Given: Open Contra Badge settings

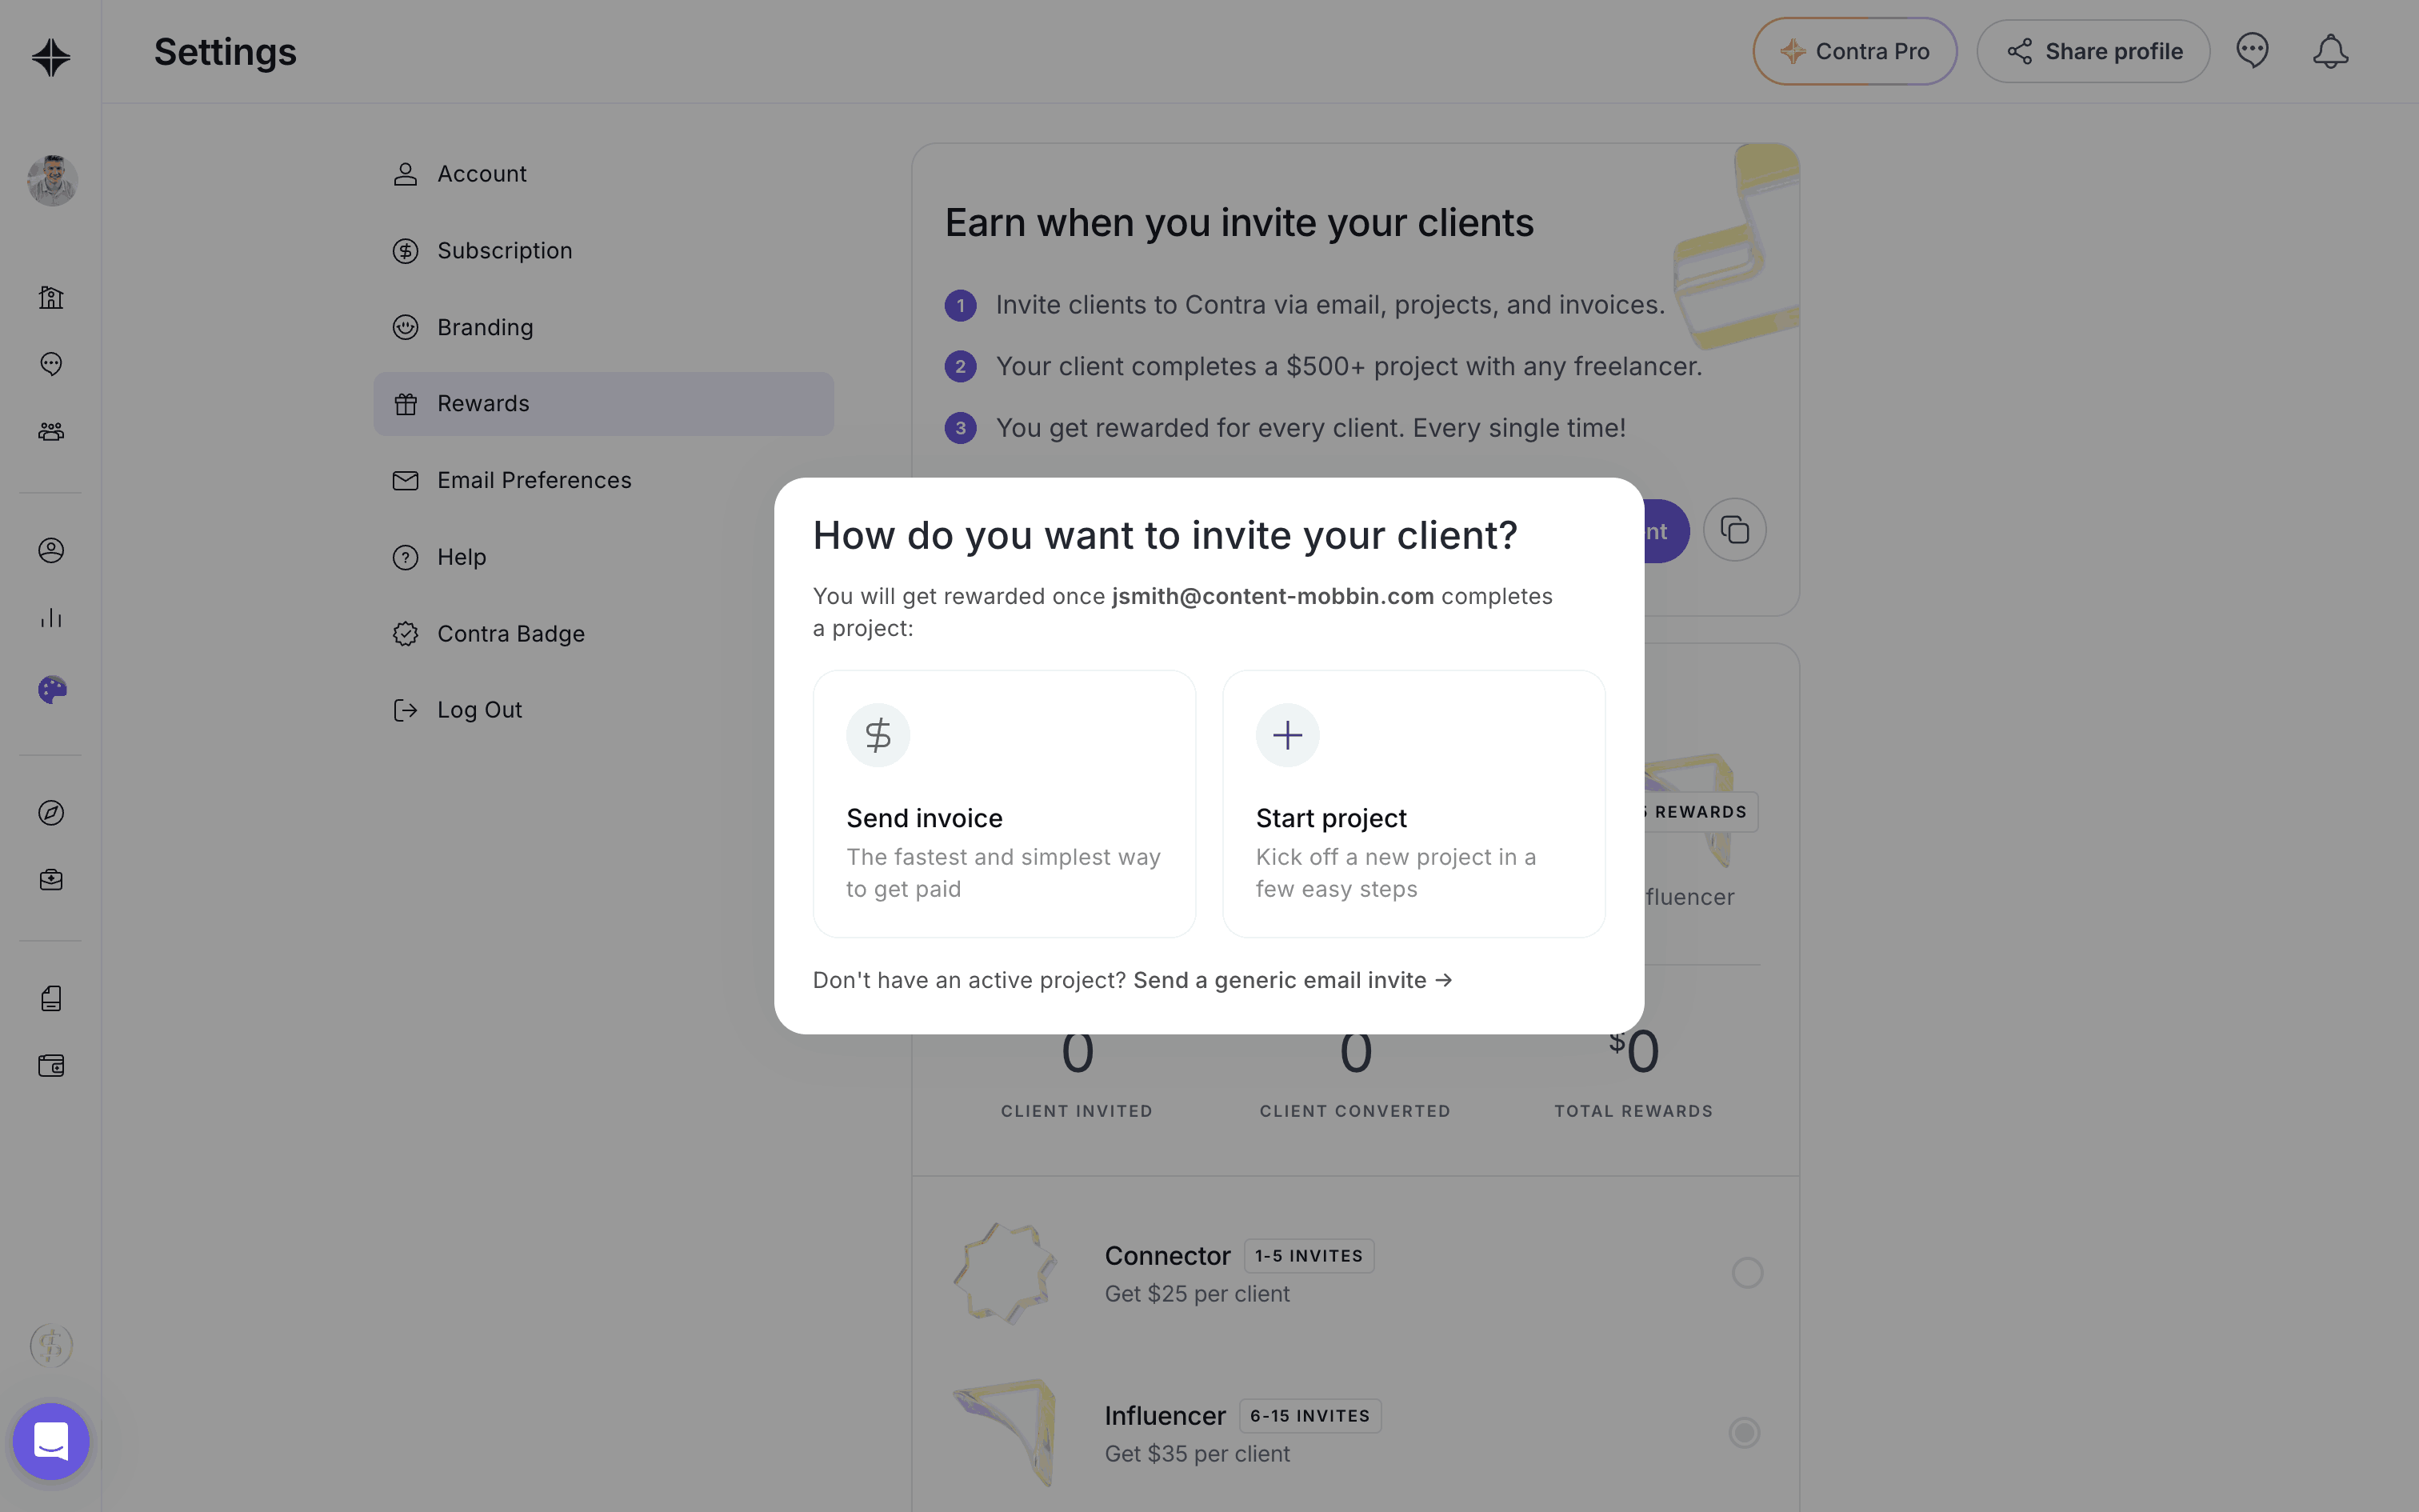Looking at the screenshot, I should [x=510, y=634].
